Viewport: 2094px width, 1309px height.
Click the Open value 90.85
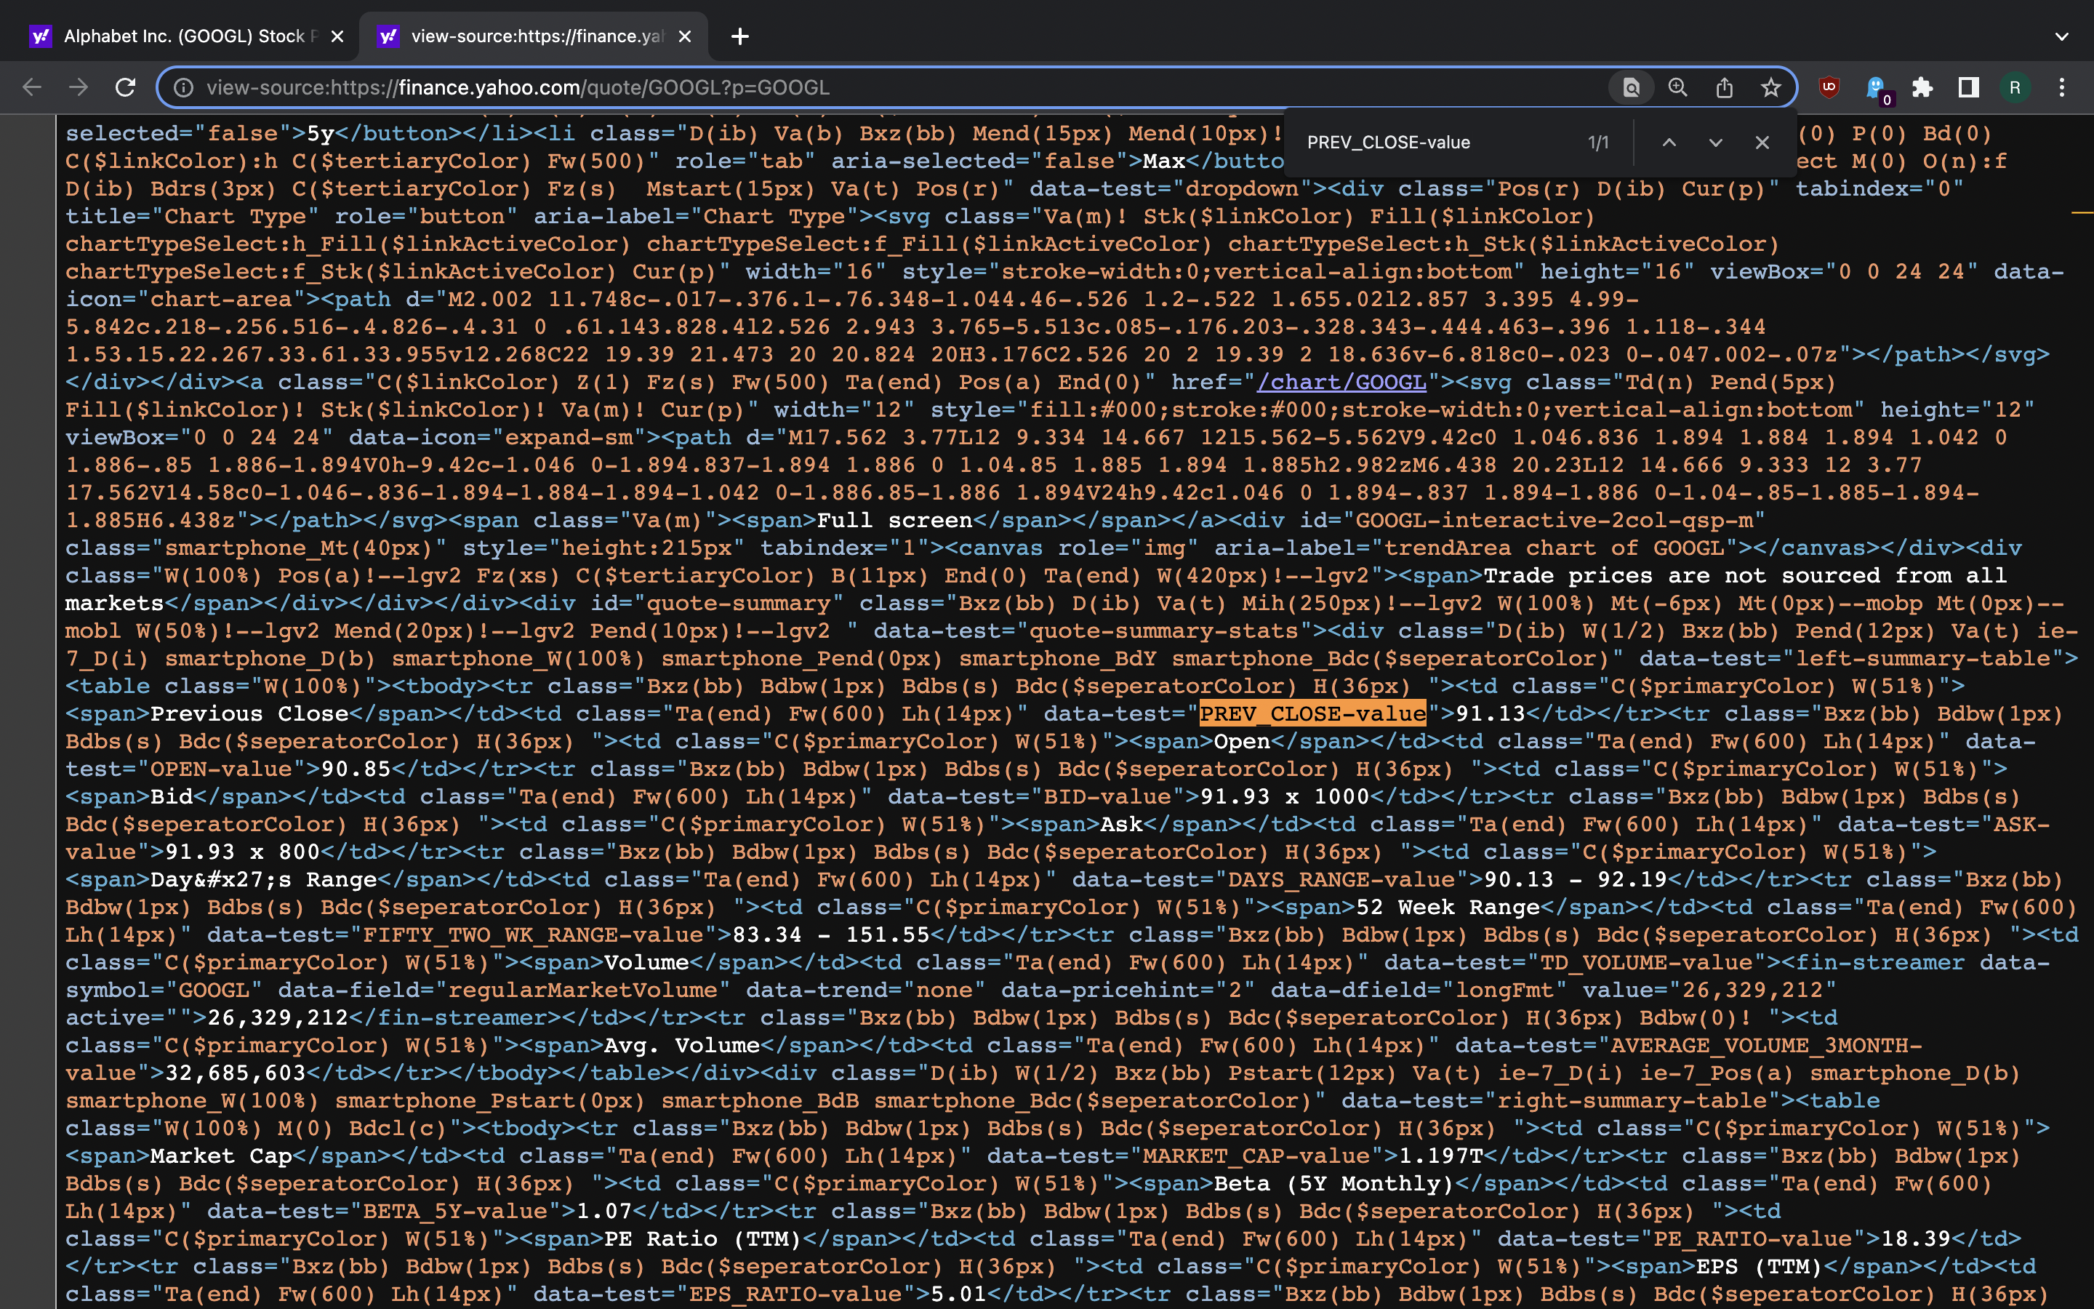click(x=356, y=769)
